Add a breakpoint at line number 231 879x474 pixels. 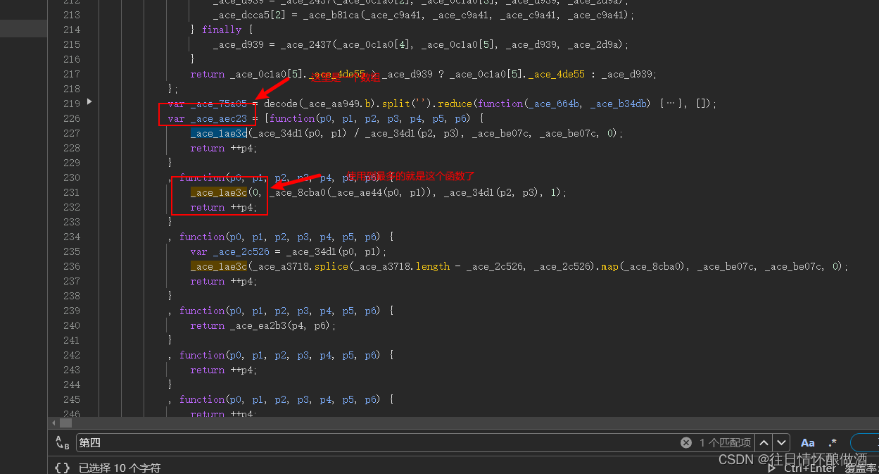coord(72,192)
